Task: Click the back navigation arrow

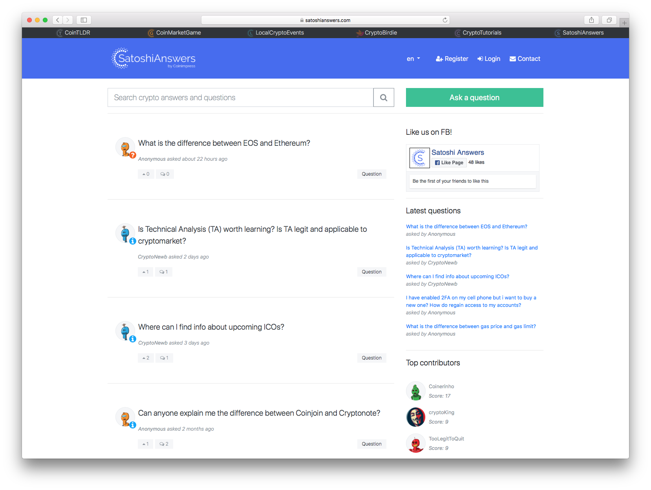Action: (x=57, y=20)
